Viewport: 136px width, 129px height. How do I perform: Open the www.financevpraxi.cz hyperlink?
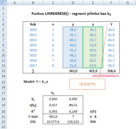pos(105,75)
